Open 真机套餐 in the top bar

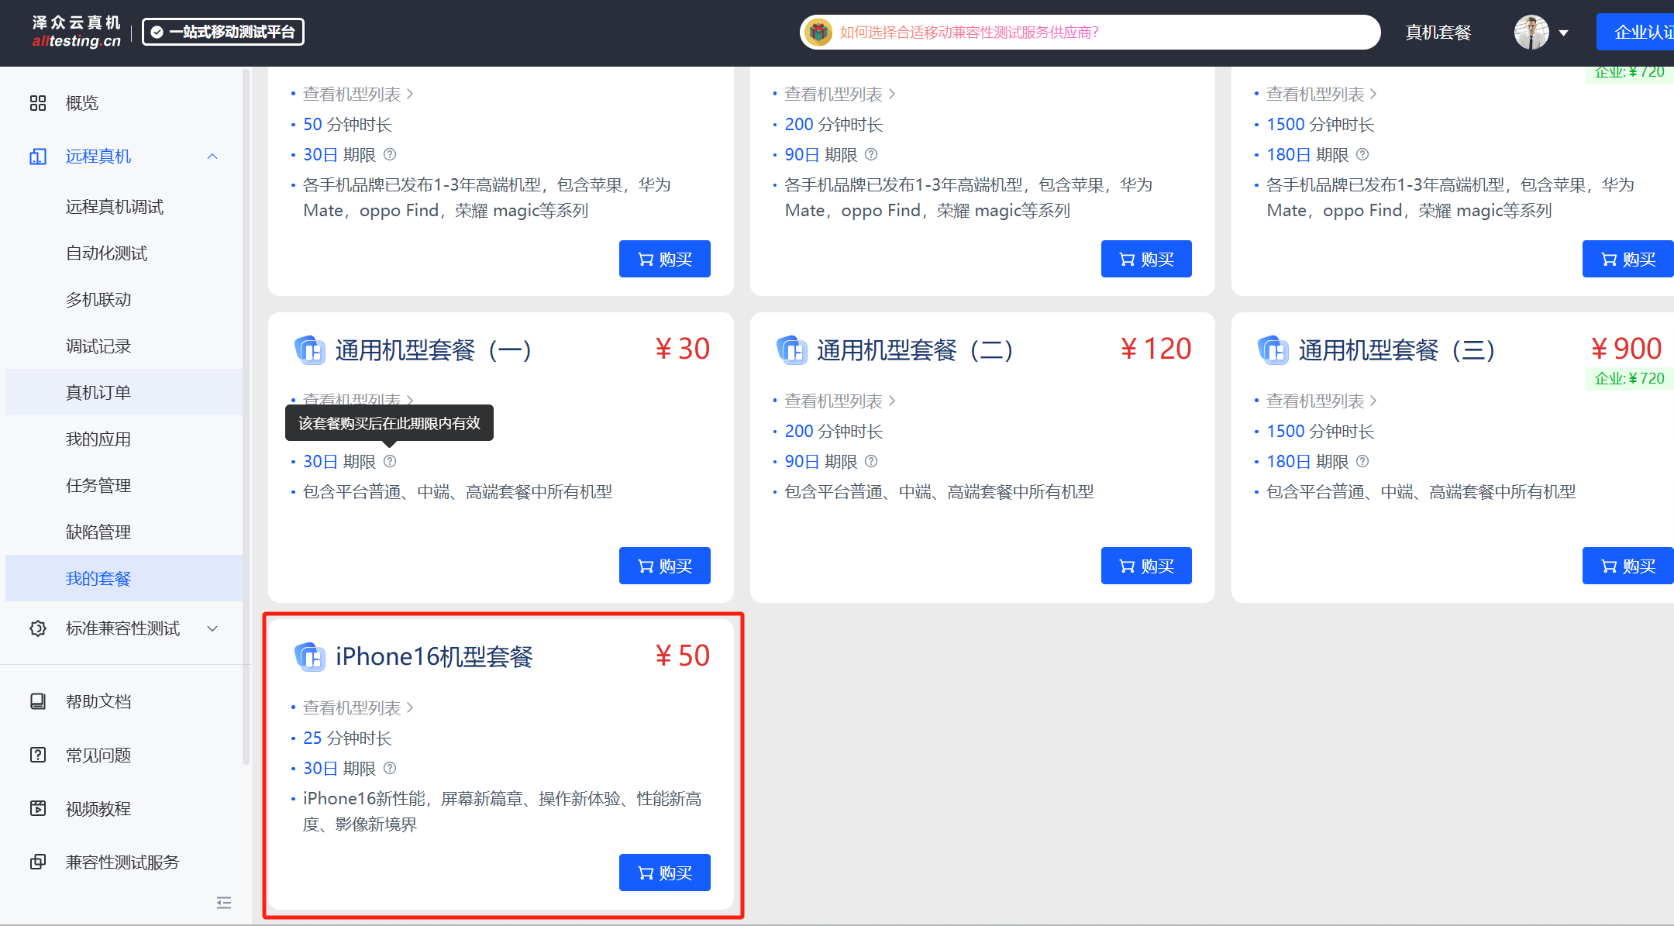pos(1438,33)
